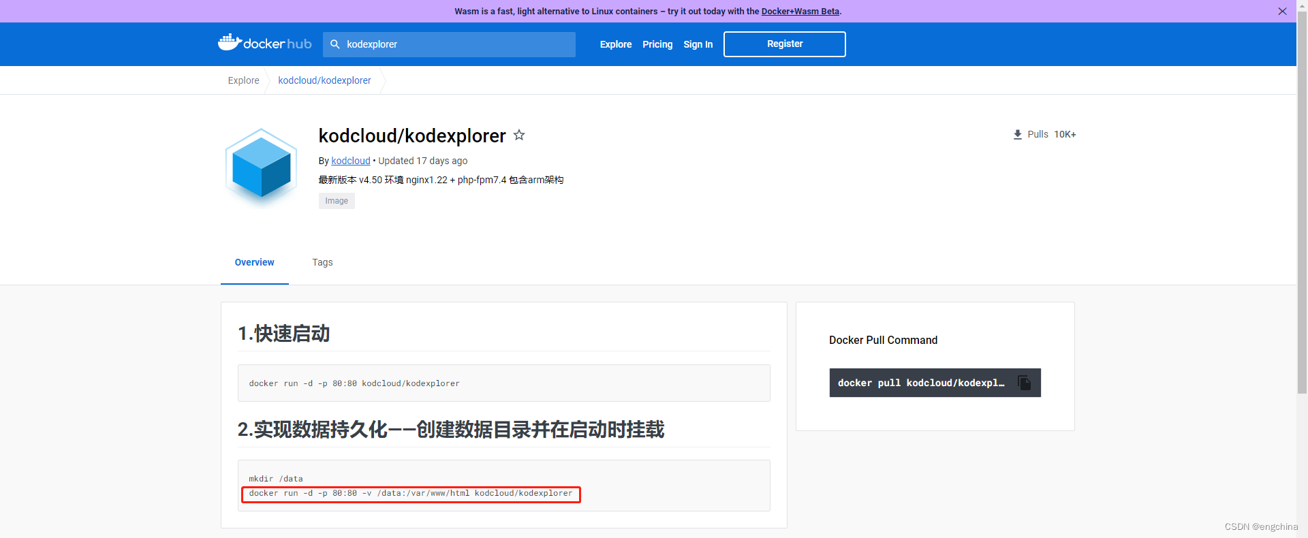This screenshot has height=538, width=1308.
Task: Focus the search field containing kodexplorer
Action: 449,44
